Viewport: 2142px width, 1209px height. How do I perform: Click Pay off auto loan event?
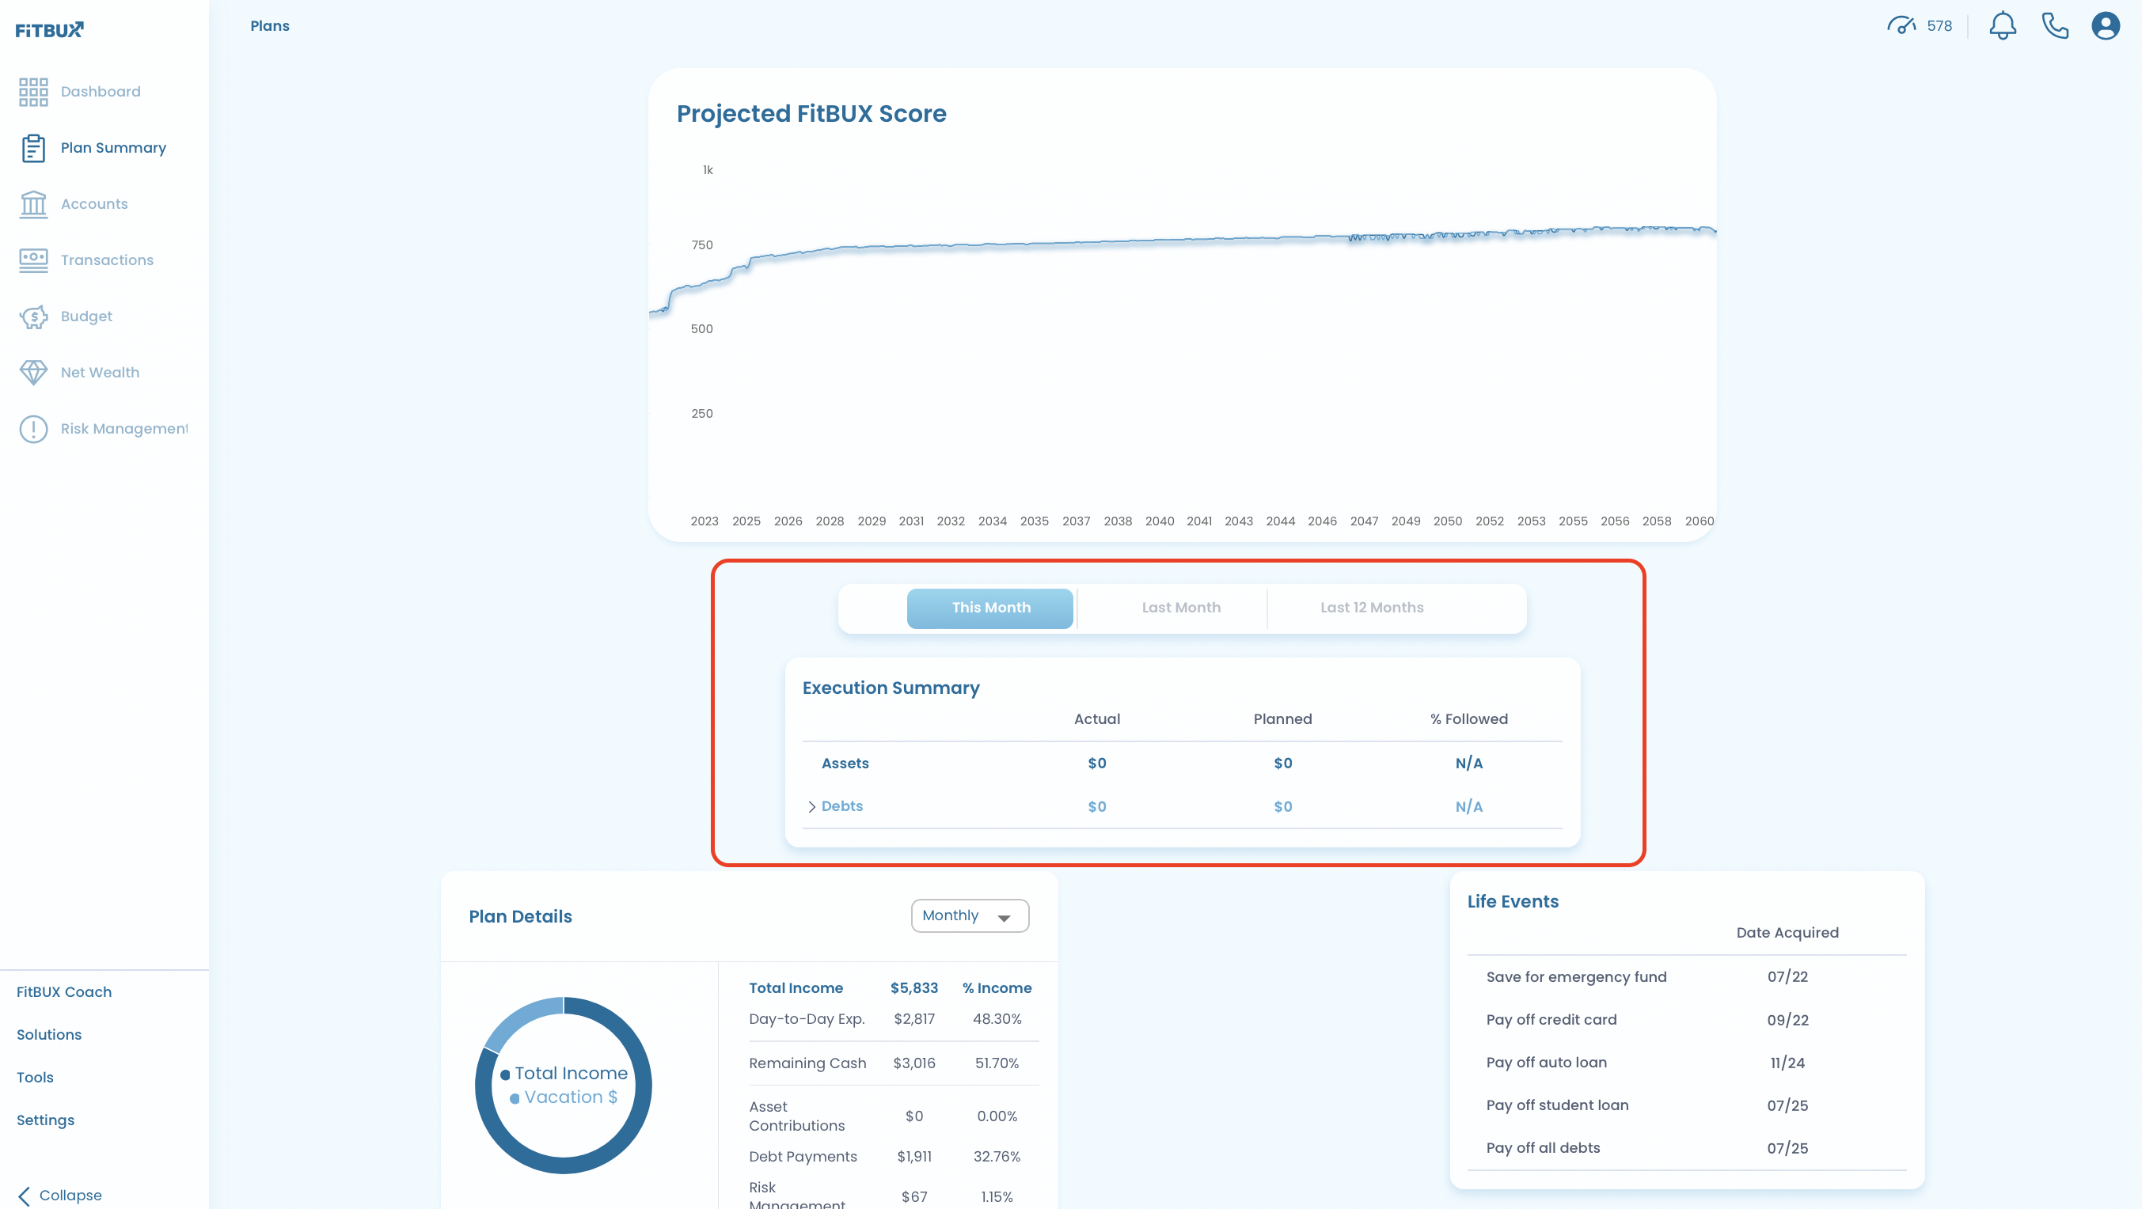click(1547, 1063)
